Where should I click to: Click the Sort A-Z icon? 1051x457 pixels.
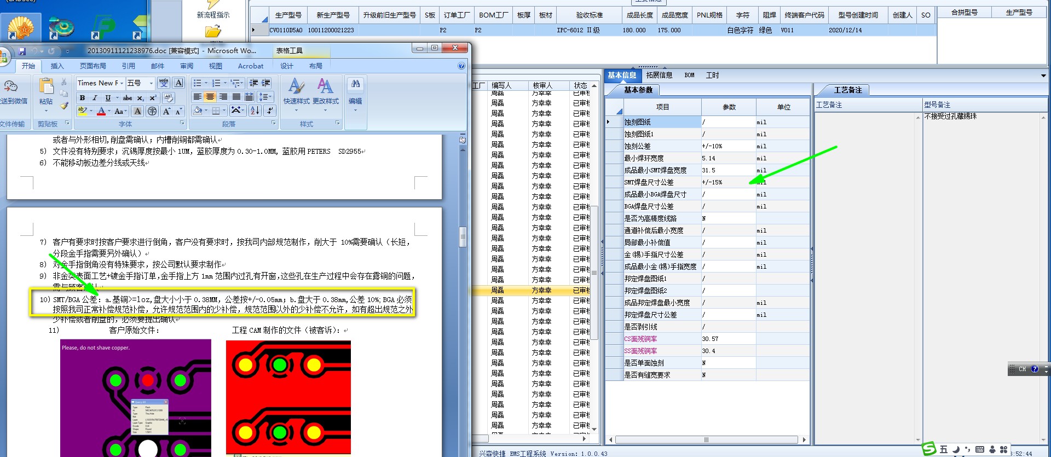click(255, 111)
